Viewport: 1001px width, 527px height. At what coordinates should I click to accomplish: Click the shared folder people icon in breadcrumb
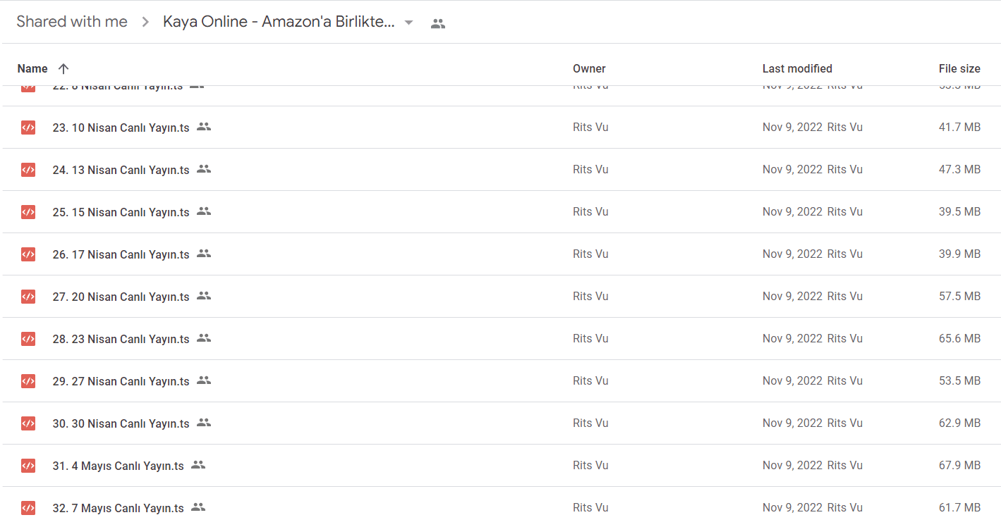(x=438, y=23)
